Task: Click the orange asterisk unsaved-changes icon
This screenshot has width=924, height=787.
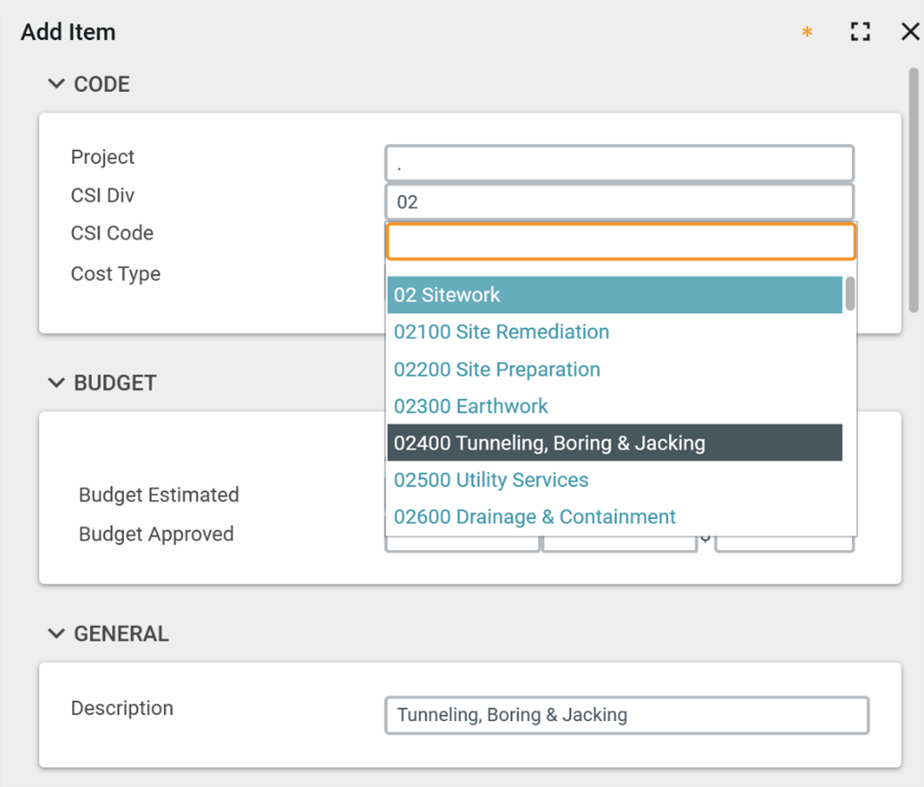Action: 807,33
